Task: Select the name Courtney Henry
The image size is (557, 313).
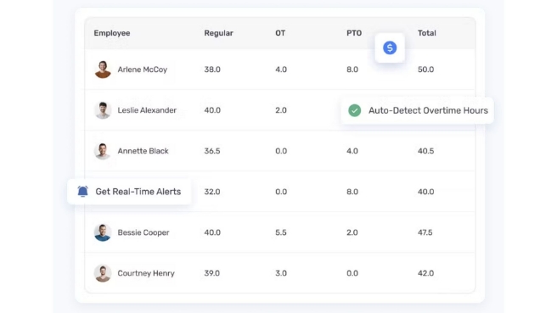Action: pos(146,274)
